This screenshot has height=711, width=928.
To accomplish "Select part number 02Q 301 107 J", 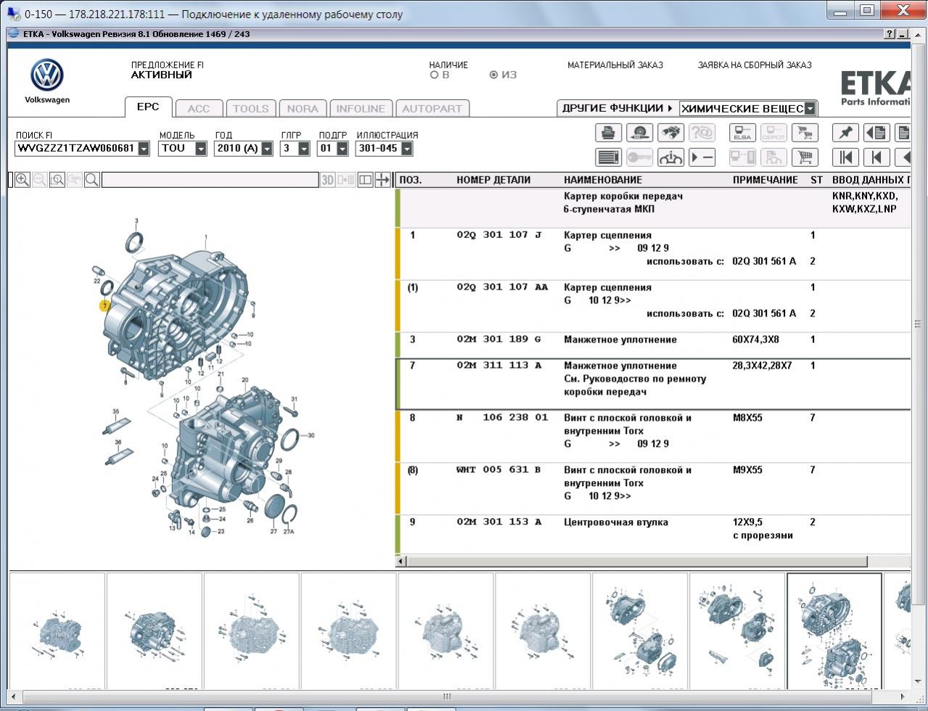I will pos(499,235).
